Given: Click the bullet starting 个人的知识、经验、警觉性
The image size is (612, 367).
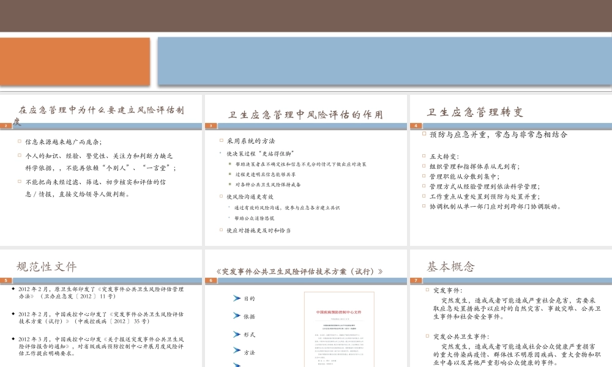Looking at the screenshot, I should (101, 162).
